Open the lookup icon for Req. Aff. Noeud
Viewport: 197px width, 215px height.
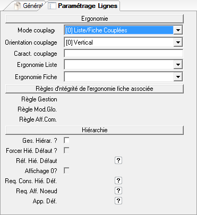[118, 191]
